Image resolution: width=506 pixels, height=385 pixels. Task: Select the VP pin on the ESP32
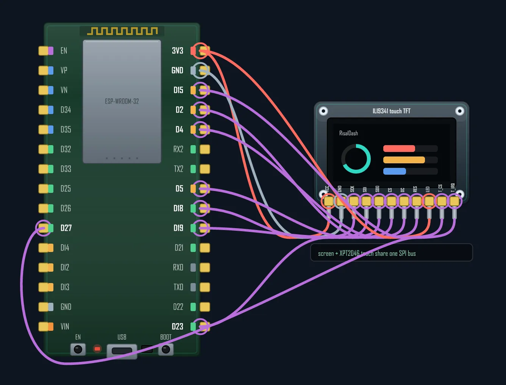[x=44, y=70]
